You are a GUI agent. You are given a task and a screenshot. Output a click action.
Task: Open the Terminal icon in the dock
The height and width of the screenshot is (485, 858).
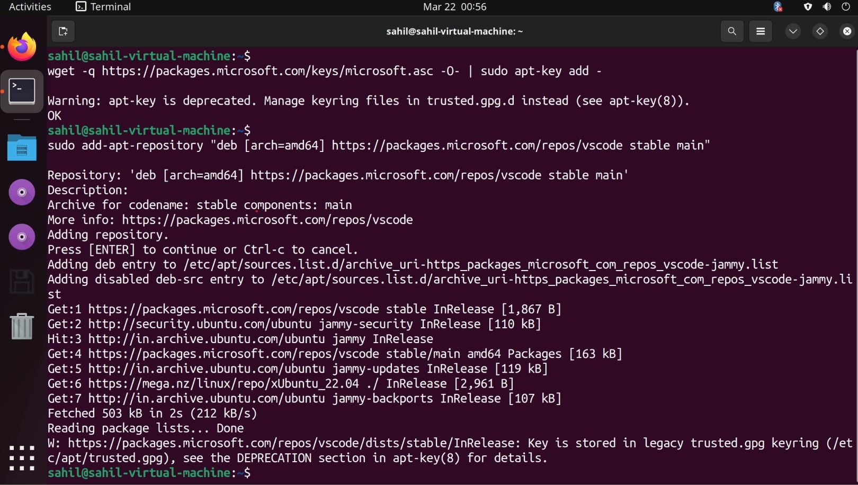[21, 91]
